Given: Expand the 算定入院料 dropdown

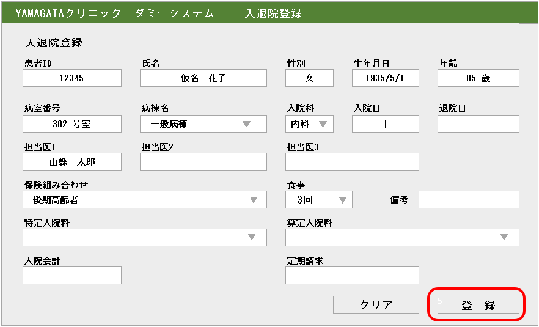Looking at the screenshot, I should point(402,238).
